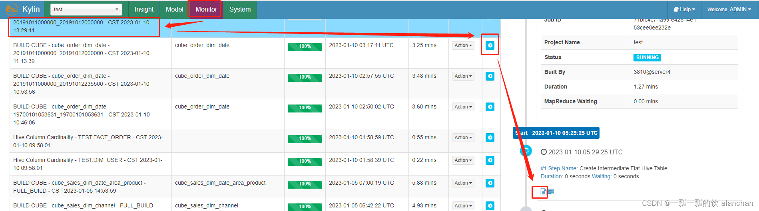
Task: Open Action dropdown for job started 02:57:55
Action: click(463, 76)
